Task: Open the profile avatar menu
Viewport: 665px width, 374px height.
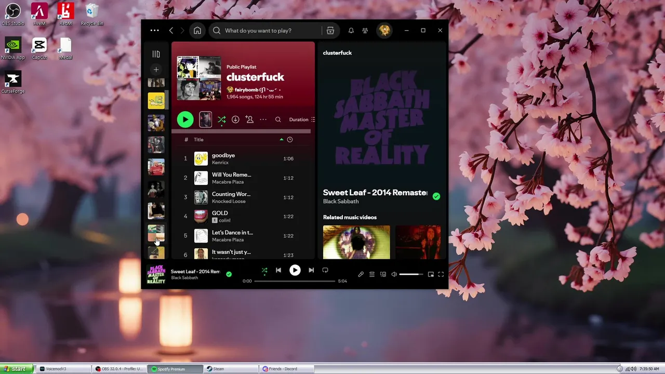Action: tap(384, 31)
